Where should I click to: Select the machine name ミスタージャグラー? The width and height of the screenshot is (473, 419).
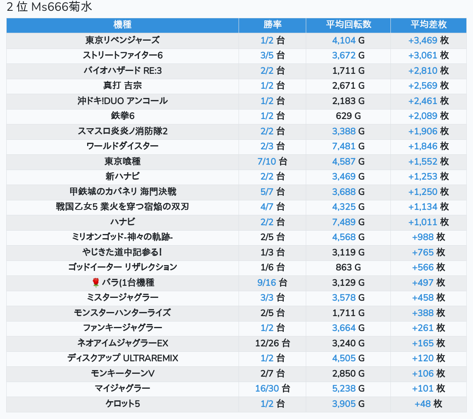pos(122,298)
